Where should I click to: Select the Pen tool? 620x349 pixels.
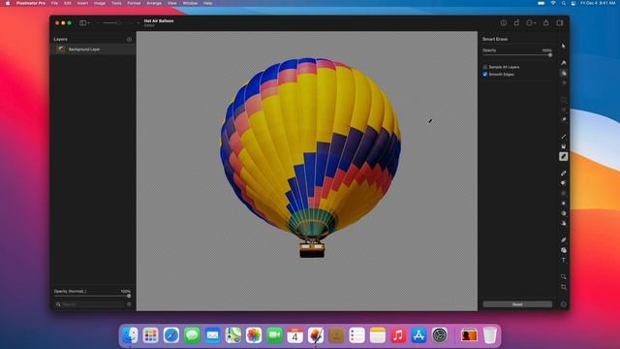pyautogui.click(x=564, y=240)
